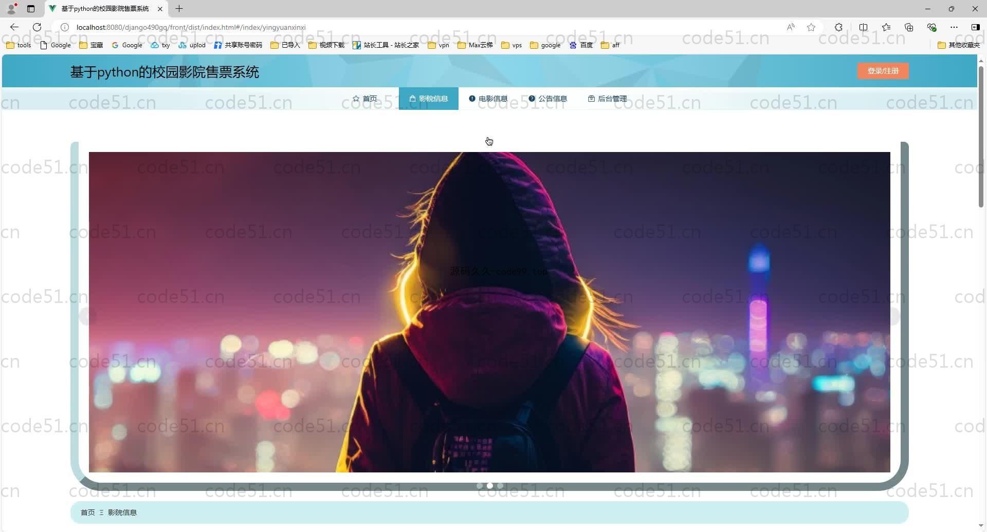The height and width of the screenshot is (532, 987).
Task: Open the 电影信息 nav item
Action: tap(488, 99)
